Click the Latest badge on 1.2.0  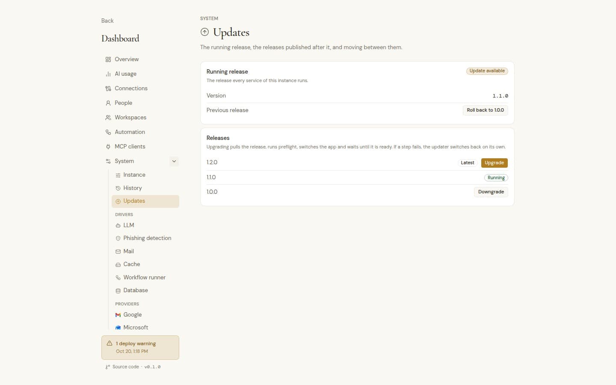tap(467, 163)
